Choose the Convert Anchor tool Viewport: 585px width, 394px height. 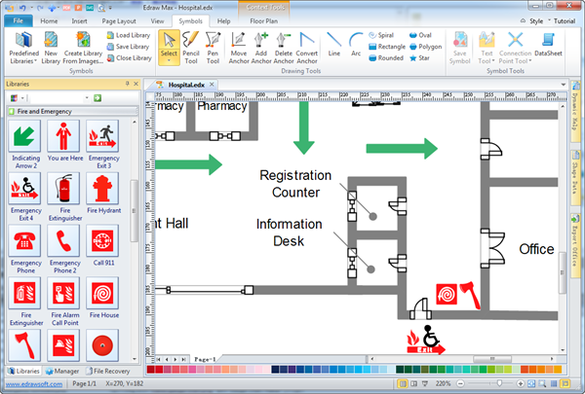tap(307, 48)
